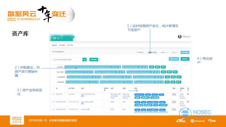
Task: Click the magnifier search button
Action: [84, 59]
